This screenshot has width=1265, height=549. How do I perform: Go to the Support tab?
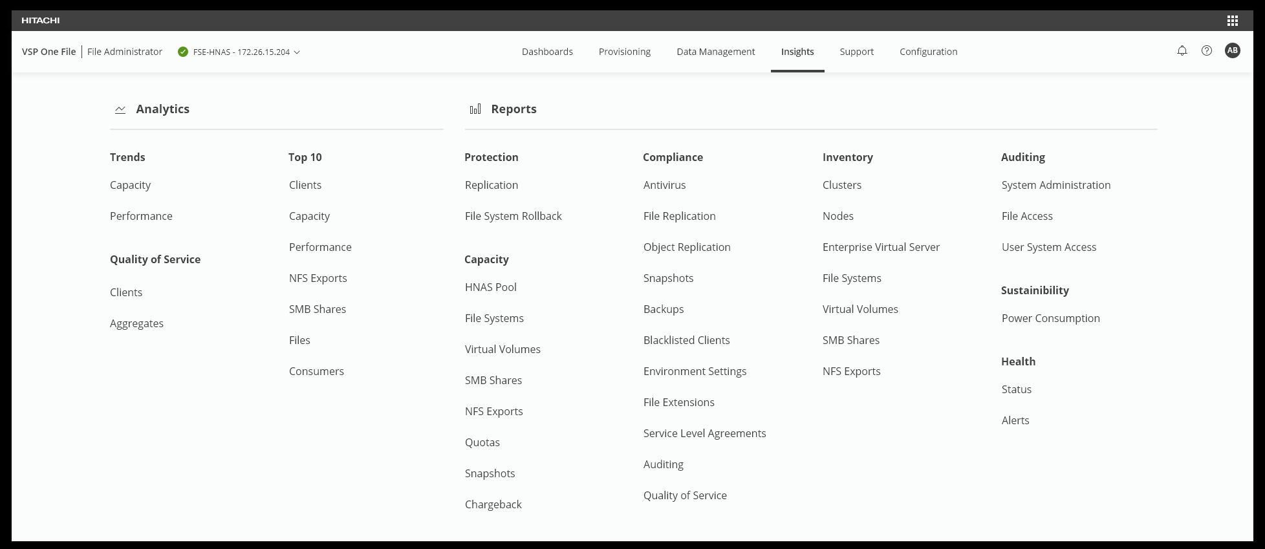click(857, 52)
